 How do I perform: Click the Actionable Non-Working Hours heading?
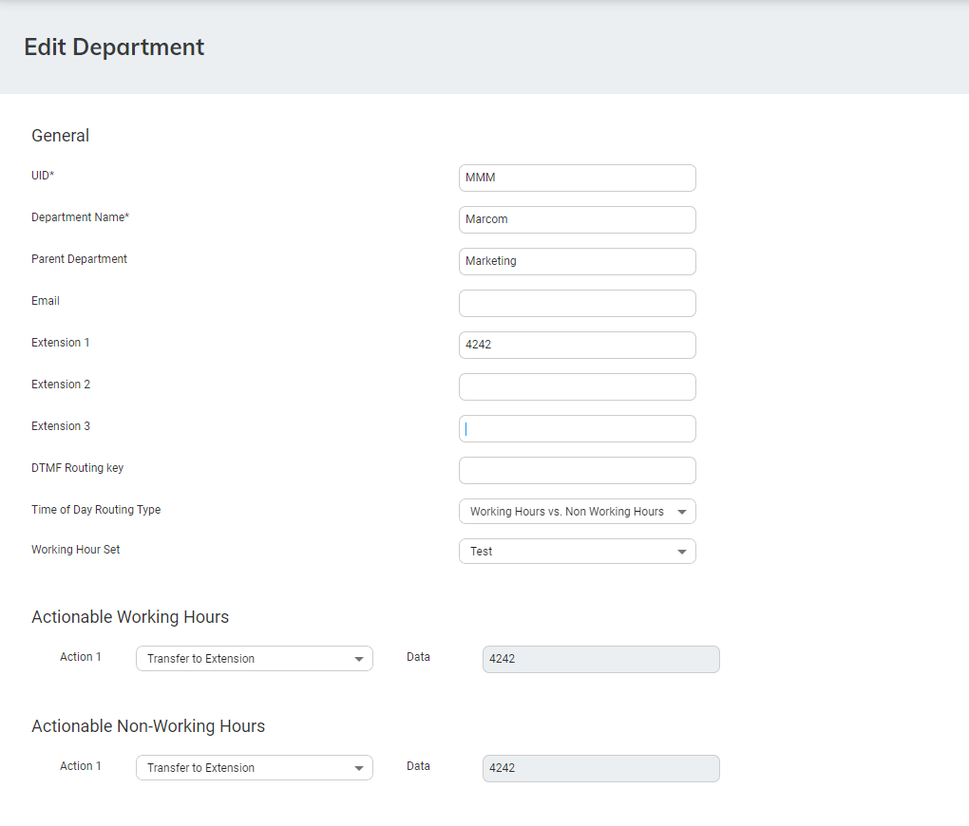(148, 726)
